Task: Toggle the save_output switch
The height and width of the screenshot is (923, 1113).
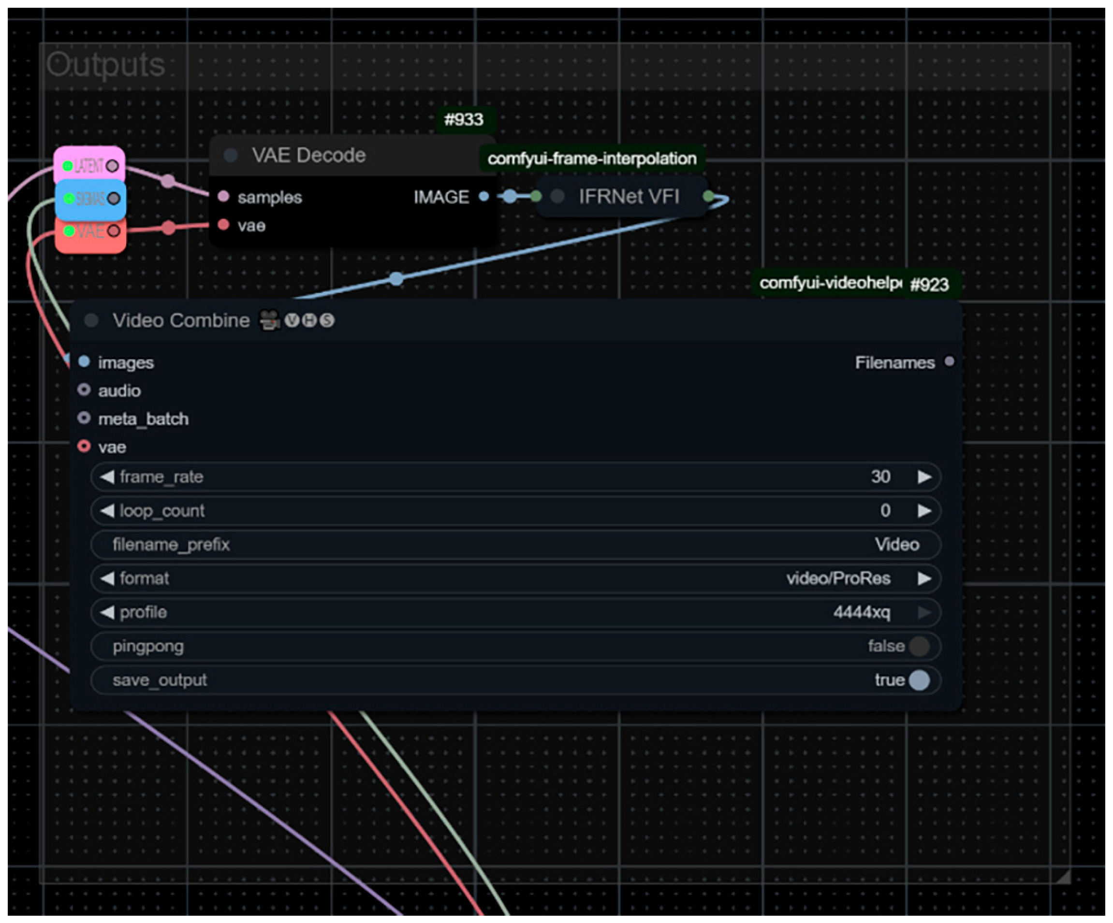Action: click(919, 680)
